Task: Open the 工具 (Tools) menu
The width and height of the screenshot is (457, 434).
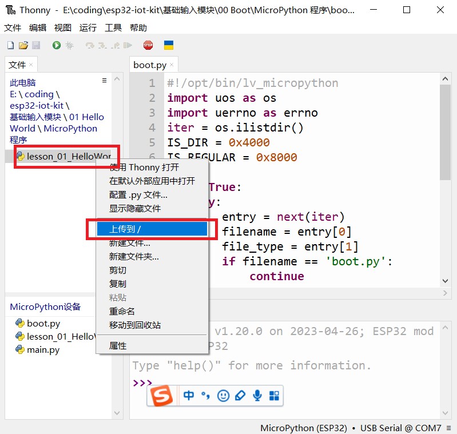Action: pyautogui.click(x=113, y=27)
